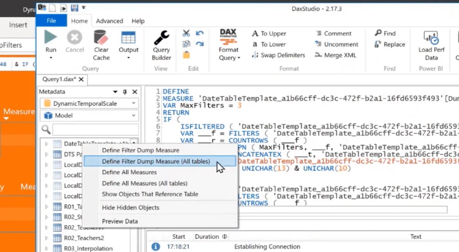The width and height of the screenshot is (459, 252).
Task: Close the Query1.dax tab
Action: pyautogui.click(x=81, y=79)
